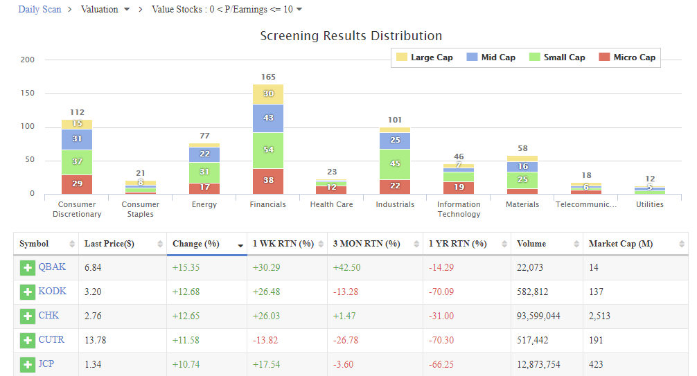The width and height of the screenshot is (697, 376).
Task: Add CHK with its plus icon
Action: tap(27, 316)
